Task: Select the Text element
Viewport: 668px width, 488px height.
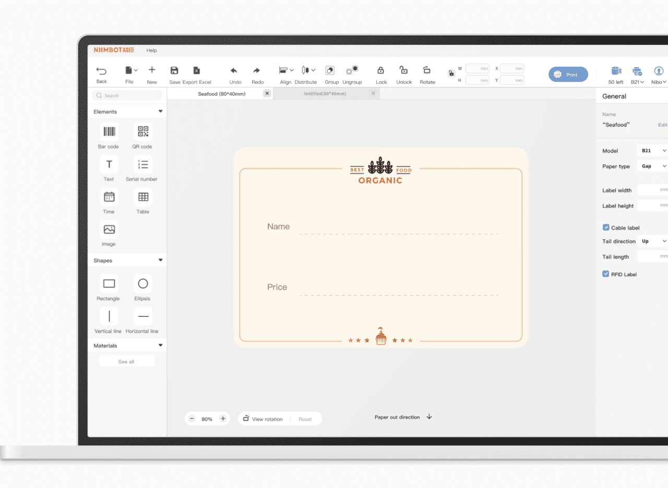Action: [109, 164]
